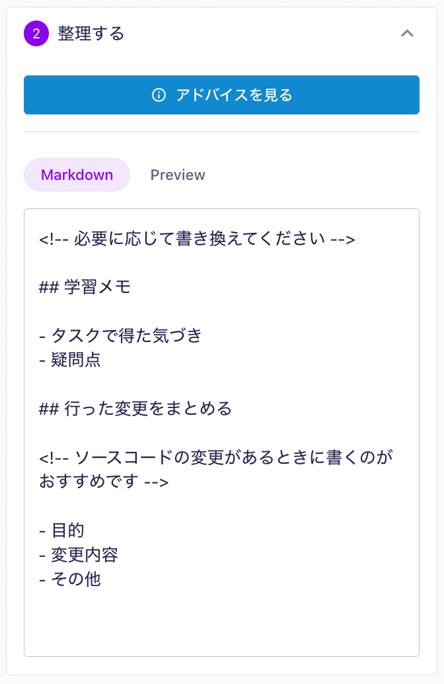Viewport: 444px width, 684px height.
Task: Place cursor on ## 学習メモ heading line
Action: point(85,287)
